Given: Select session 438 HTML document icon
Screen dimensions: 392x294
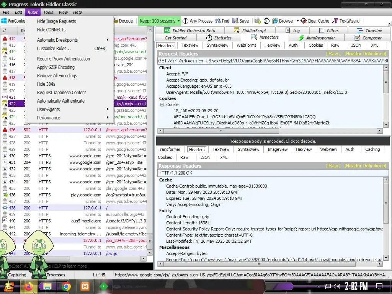Looking at the screenshot, I should coord(5,208).
